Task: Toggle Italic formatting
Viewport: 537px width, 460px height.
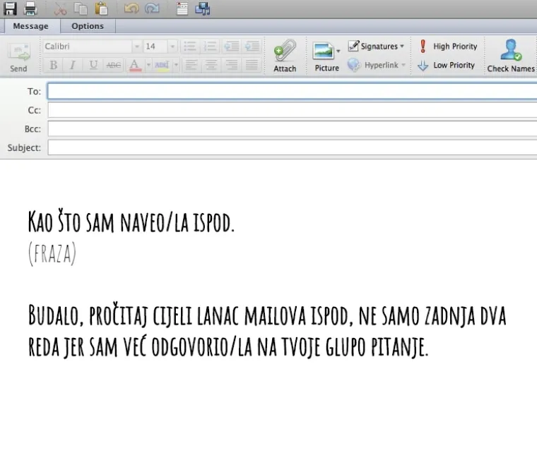Action: 72,65
